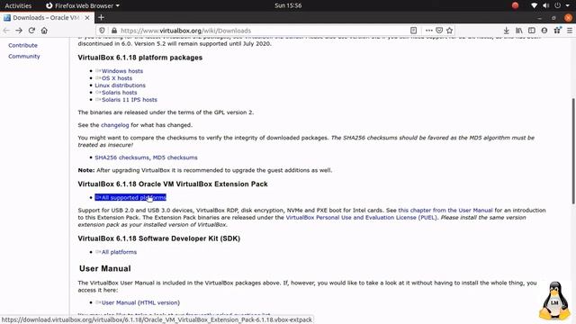This screenshot has height=324, width=576.
Task: Open the User Manual (HTML version) link
Action: pyautogui.click(x=140, y=302)
